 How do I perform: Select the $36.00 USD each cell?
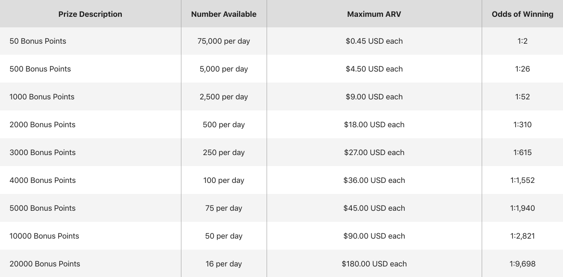[x=374, y=180]
